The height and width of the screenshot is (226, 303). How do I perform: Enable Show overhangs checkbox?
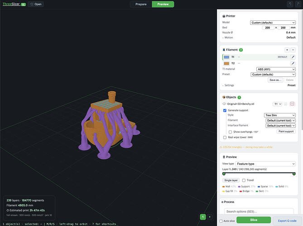tap(230, 132)
